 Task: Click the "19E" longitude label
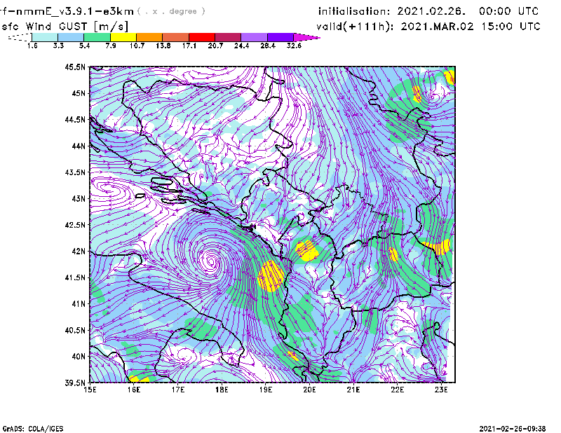[x=266, y=390]
